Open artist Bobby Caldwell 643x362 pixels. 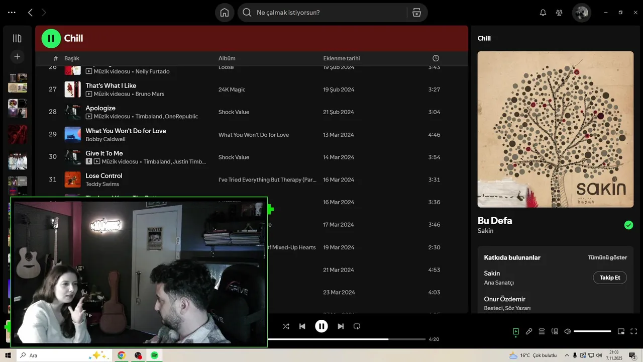tap(105, 139)
